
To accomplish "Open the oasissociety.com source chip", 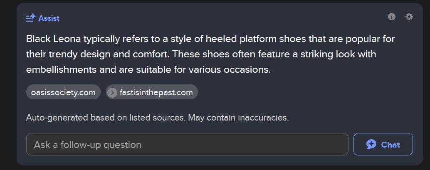I will (x=63, y=92).
